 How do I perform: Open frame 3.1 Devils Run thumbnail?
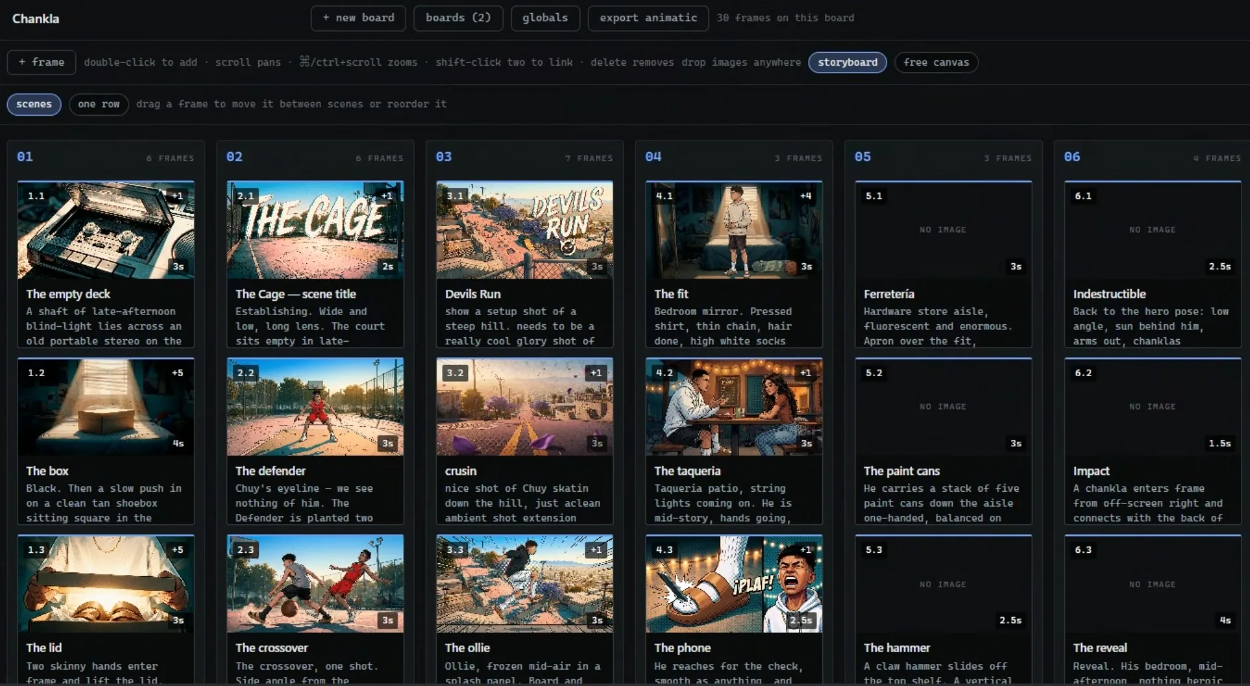(525, 231)
